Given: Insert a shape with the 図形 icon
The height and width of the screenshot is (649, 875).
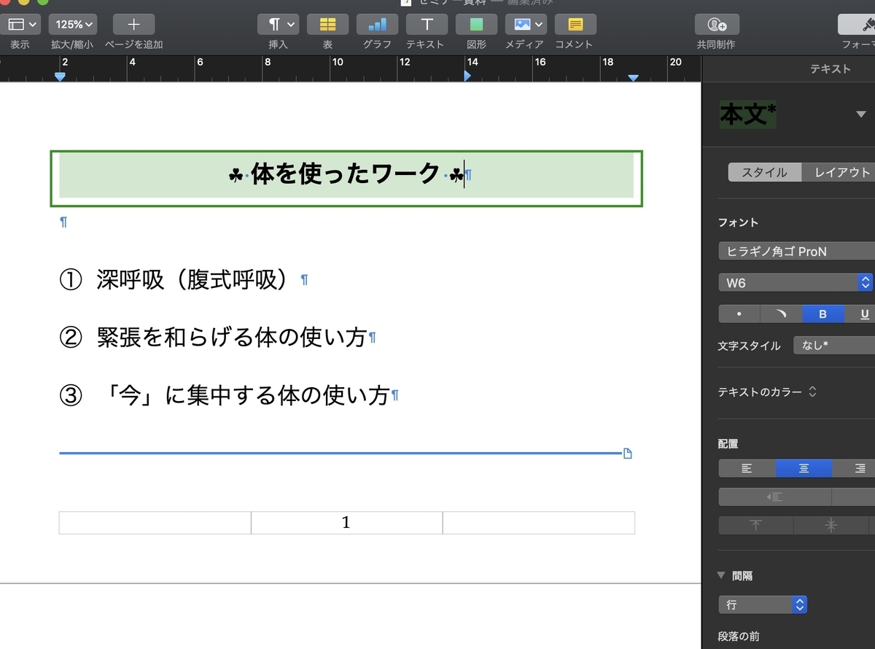Looking at the screenshot, I should [x=476, y=24].
